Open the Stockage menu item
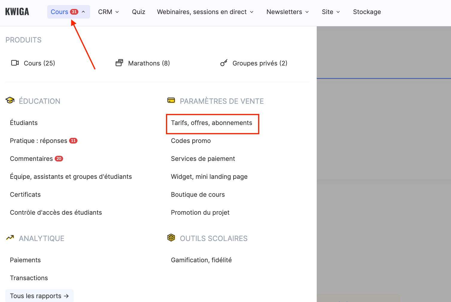Viewport: 451px width, 302px height. [x=367, y=12]
